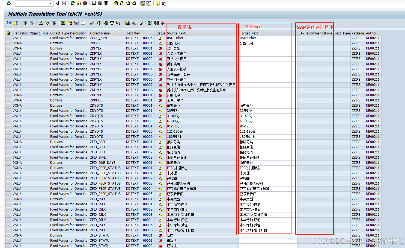
Task: Click the source text cell '客户订单号'
Action: pyautogui.click(x=202, y=100)
